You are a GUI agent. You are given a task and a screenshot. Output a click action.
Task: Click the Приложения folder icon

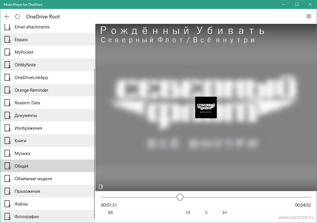(x=7, y=191)
